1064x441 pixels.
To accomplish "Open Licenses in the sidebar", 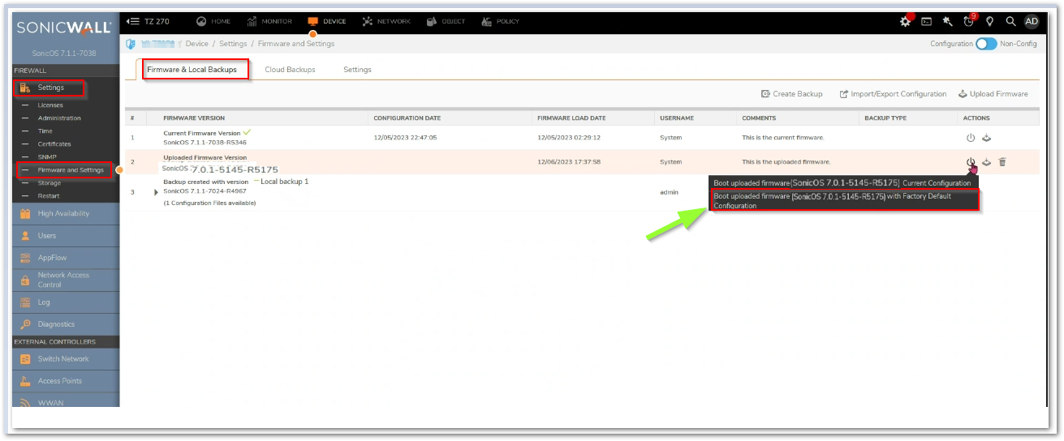I will (50, 105).
